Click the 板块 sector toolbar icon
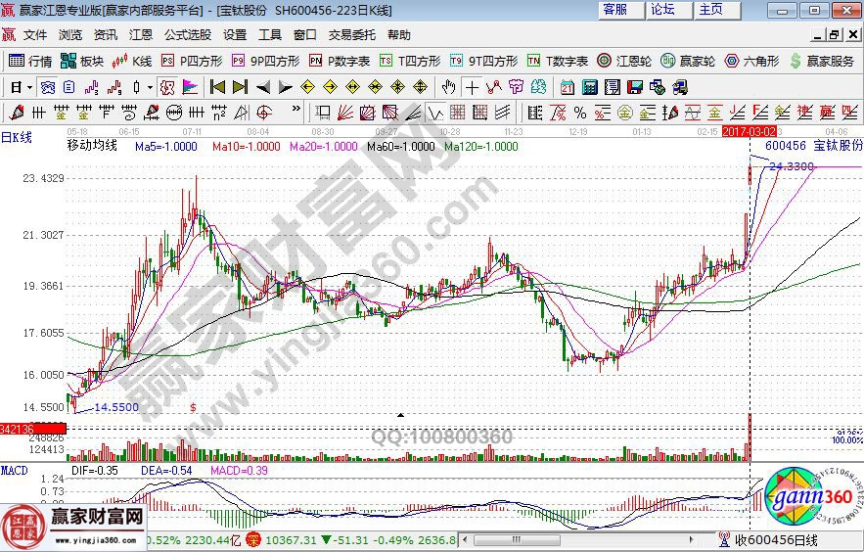The height and width of the screenshot is (552, 864). 83,61
